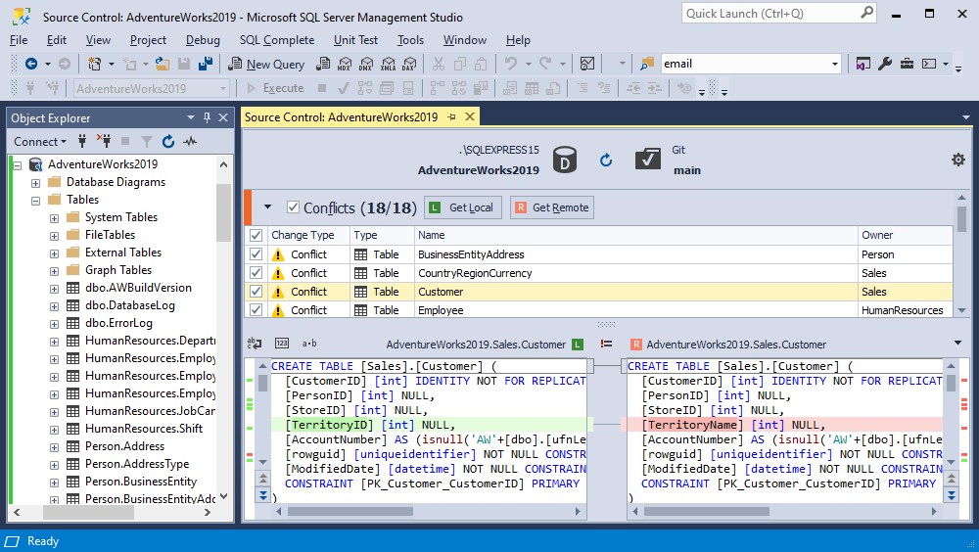Click Disconnect icon in Object Explorer
The height and width of the screenshot is (552, 979).
[104, 141]
